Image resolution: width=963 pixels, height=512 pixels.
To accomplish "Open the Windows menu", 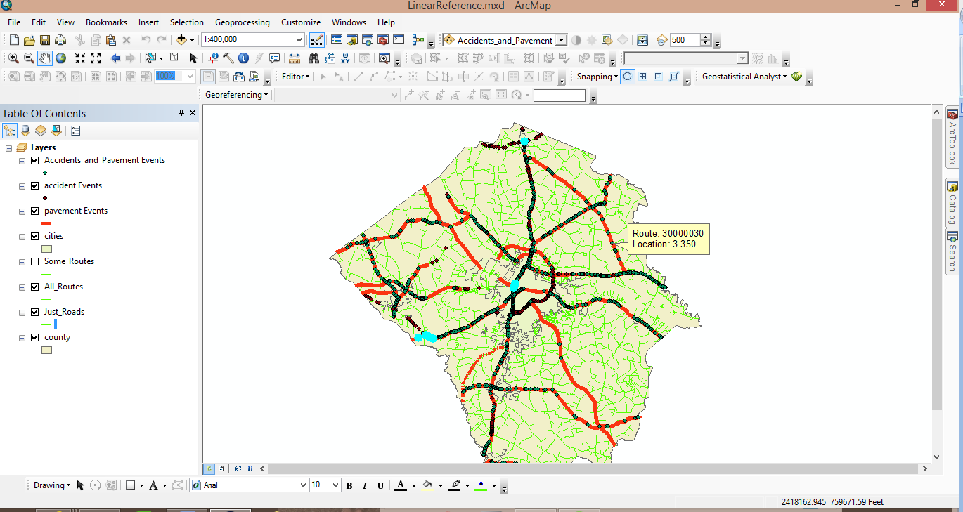I will point(349,22).
